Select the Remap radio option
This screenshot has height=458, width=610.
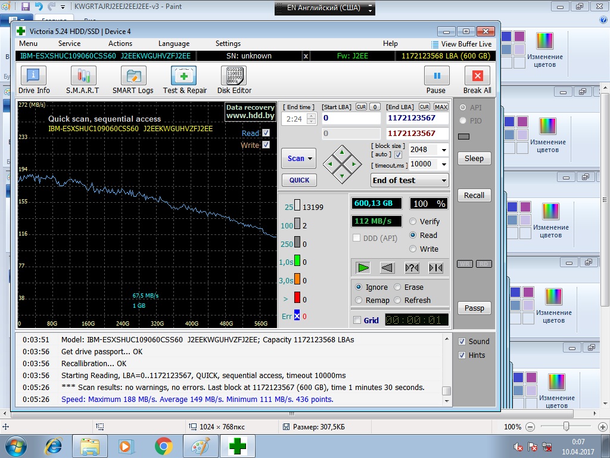tap(359, 301)
